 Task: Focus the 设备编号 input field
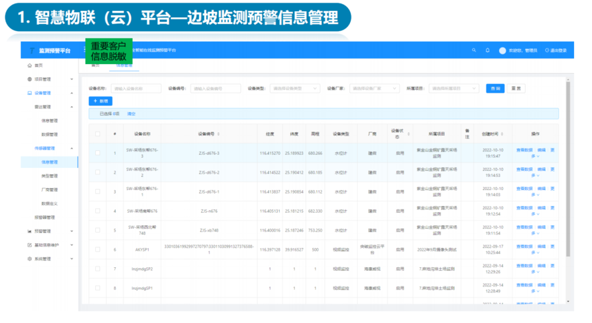pyautogui.click(x=216, y=88)
